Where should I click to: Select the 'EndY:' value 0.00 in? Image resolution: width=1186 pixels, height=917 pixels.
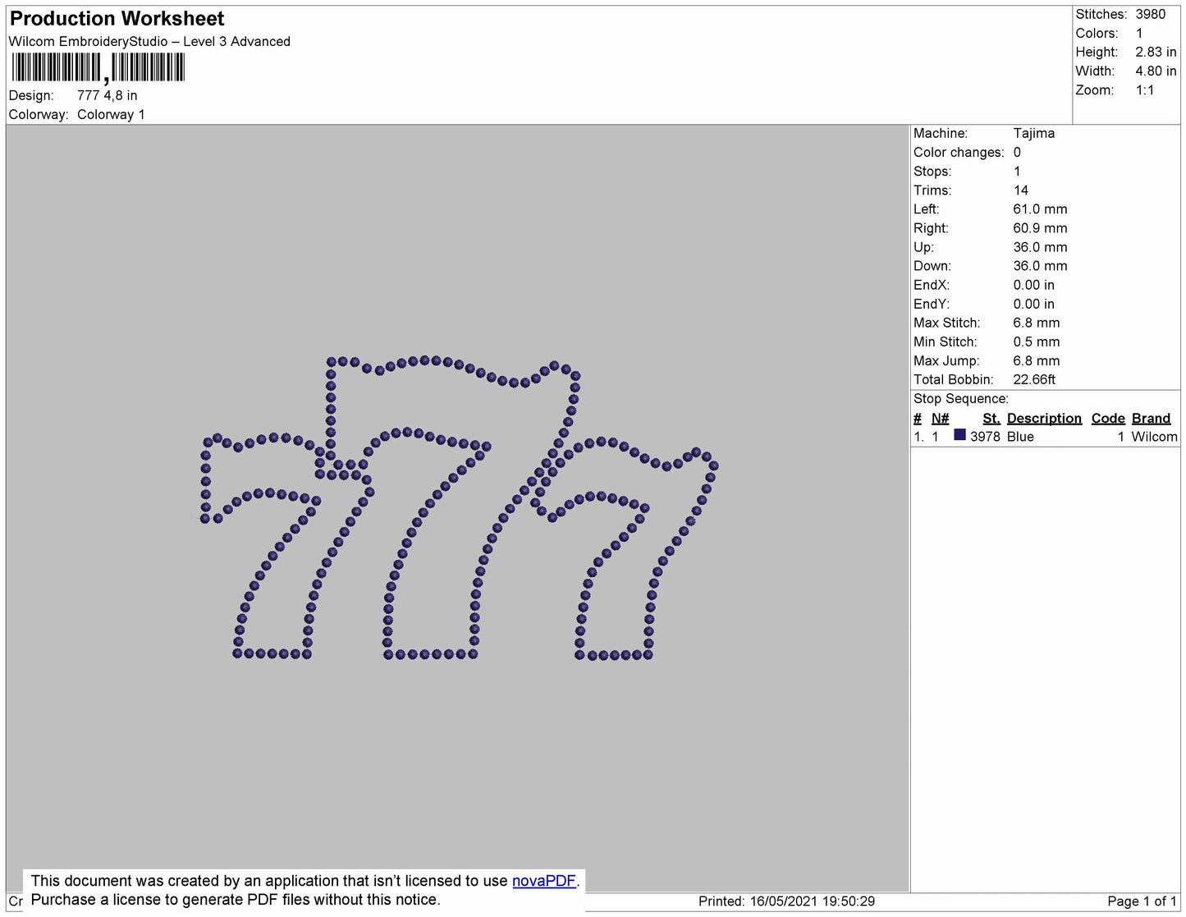click(x=1034, y=304)
